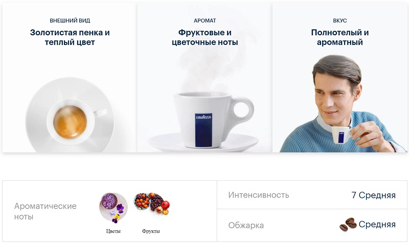Image resolution: width=409 pixels, height=244 pixels.
Task: Click the flowers aroma note icon
Action: [113, 208]
